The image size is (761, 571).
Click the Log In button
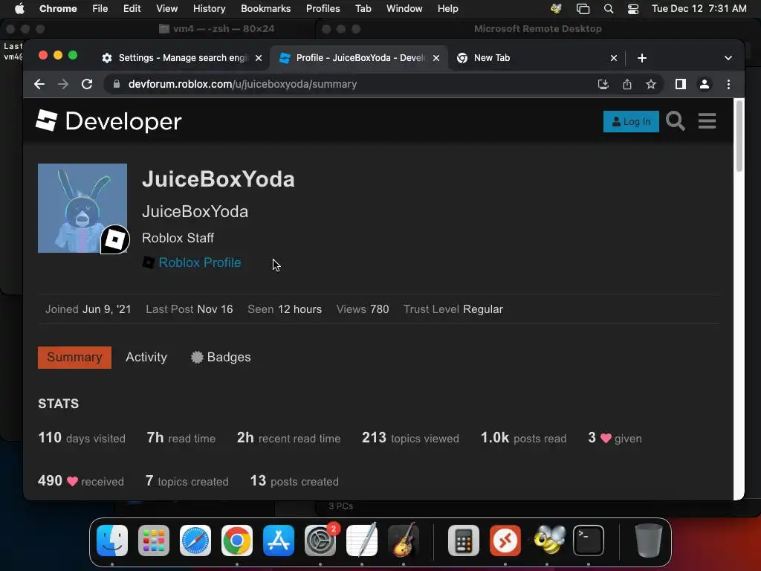click(631, 121)
